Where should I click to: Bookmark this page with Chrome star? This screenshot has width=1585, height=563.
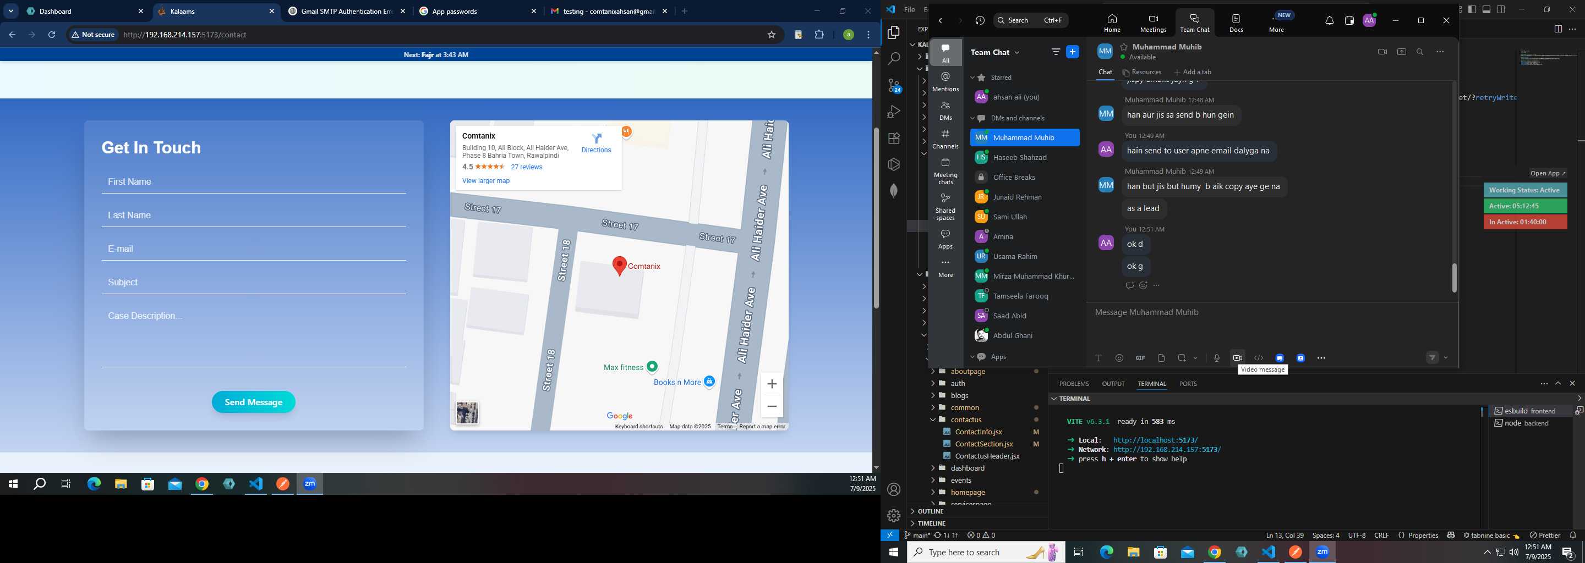point(771,35)
